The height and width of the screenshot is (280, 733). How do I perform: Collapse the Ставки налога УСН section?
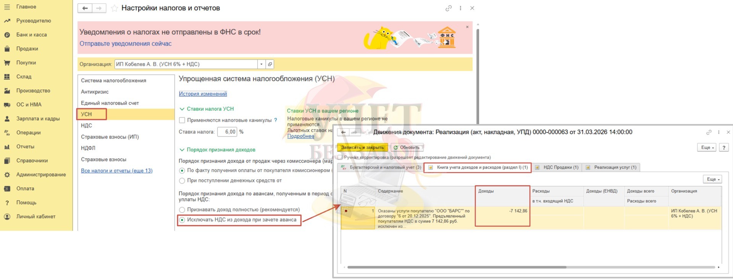[x=182, y=109]
